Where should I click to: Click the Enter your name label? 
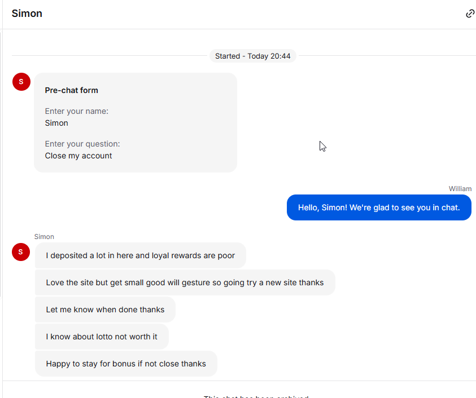pos(76,111)
